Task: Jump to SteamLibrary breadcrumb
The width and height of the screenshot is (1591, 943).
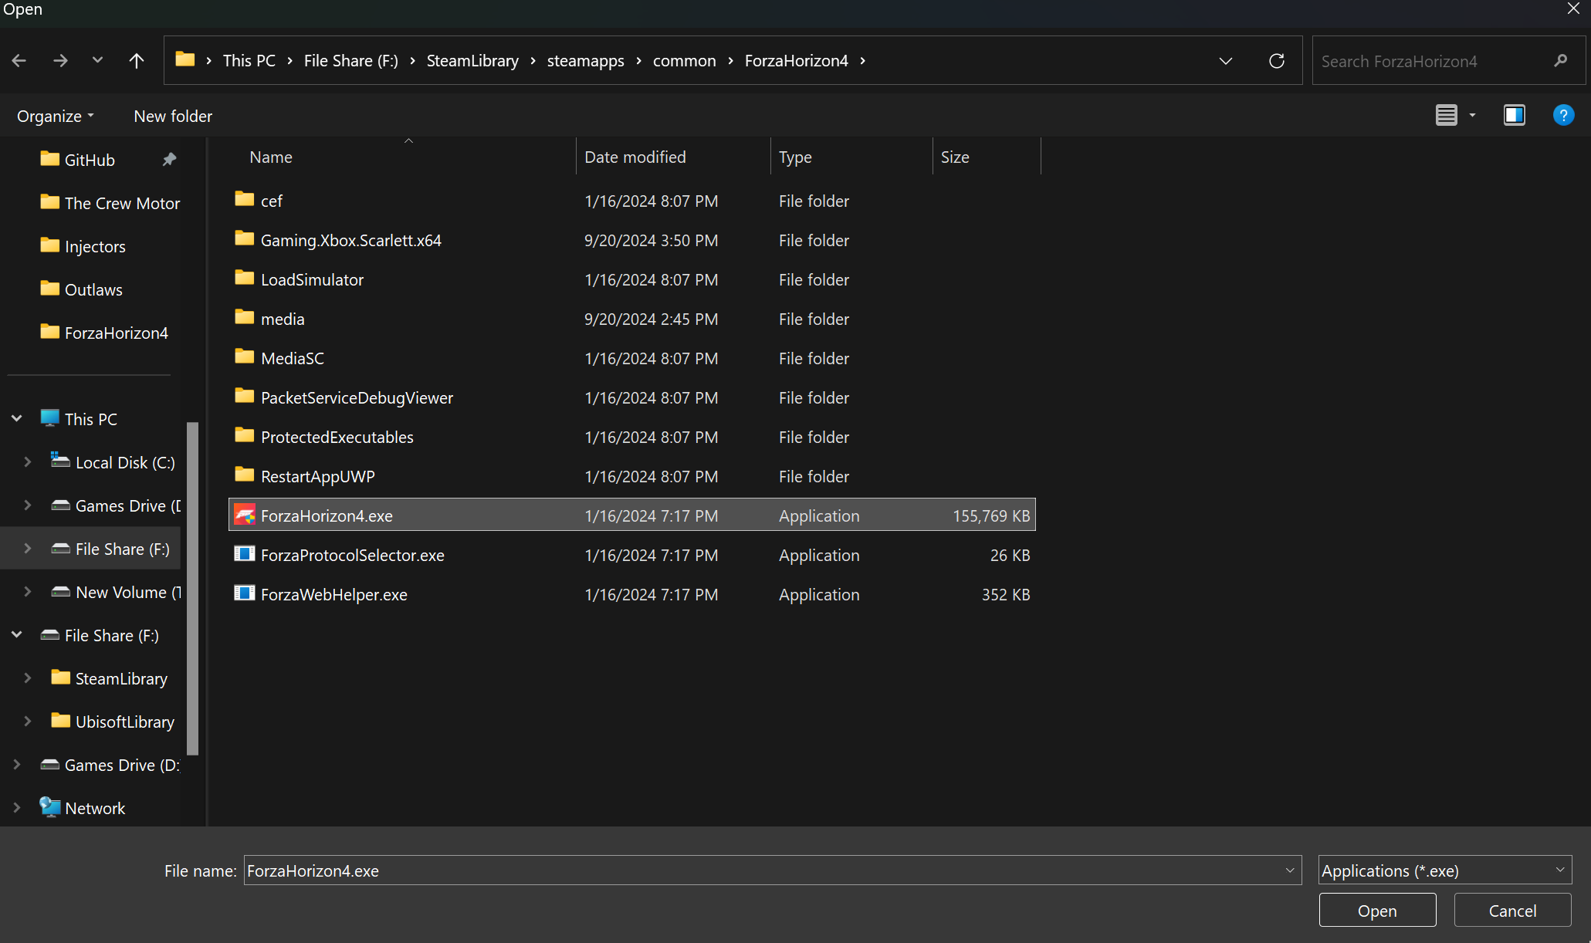Action: click(472, 60)
